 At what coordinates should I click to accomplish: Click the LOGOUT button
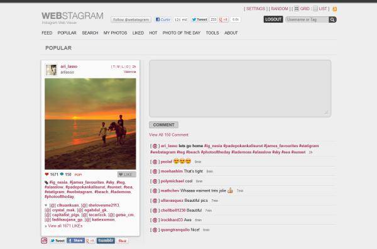[x=273, y=19]
